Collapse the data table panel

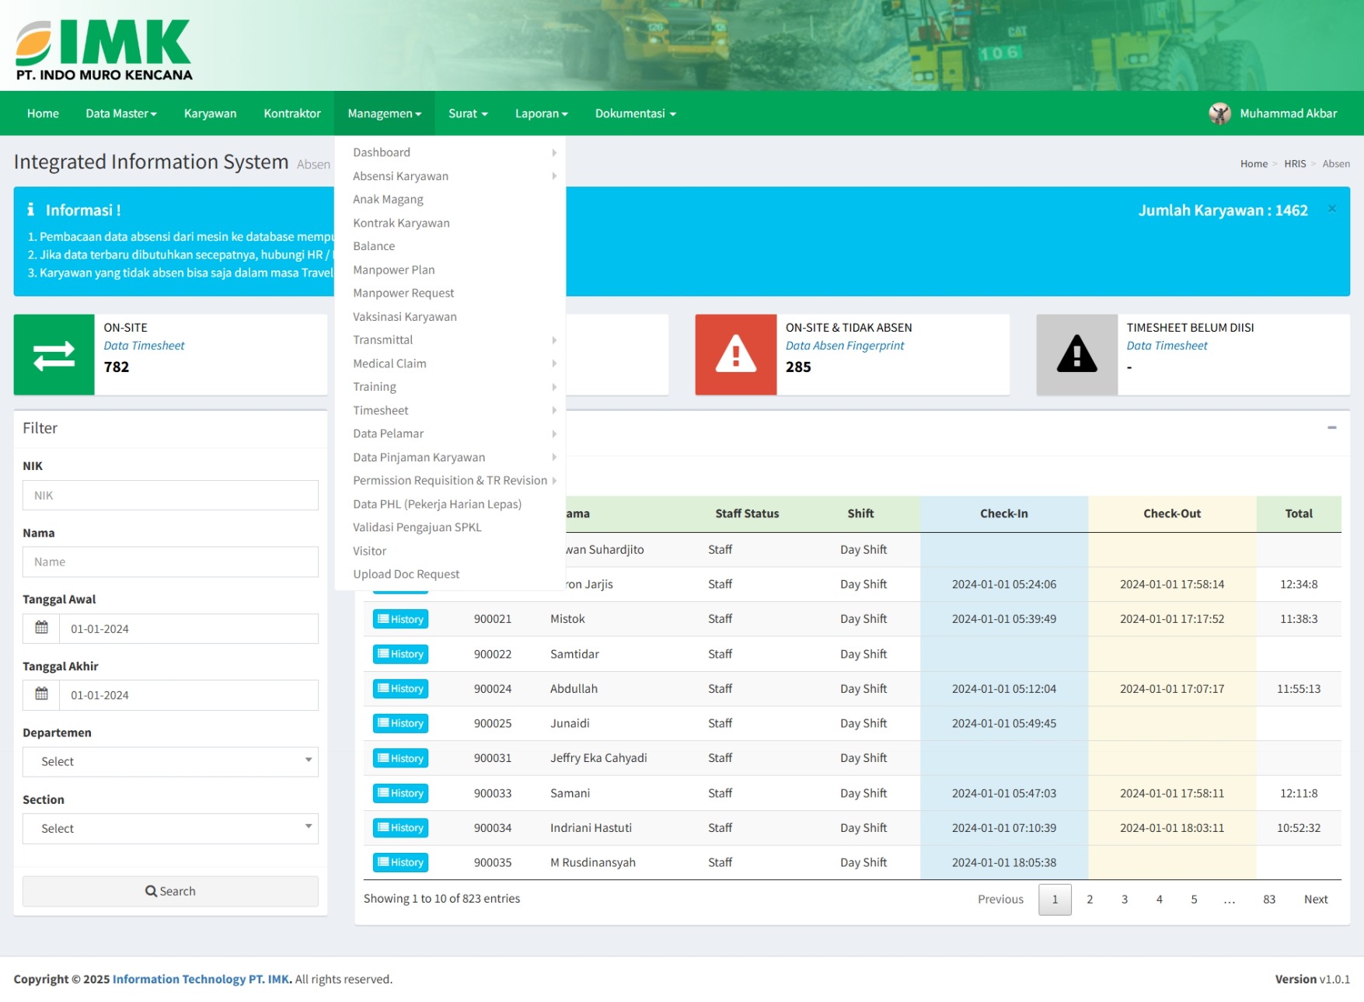click(1331, 428)
